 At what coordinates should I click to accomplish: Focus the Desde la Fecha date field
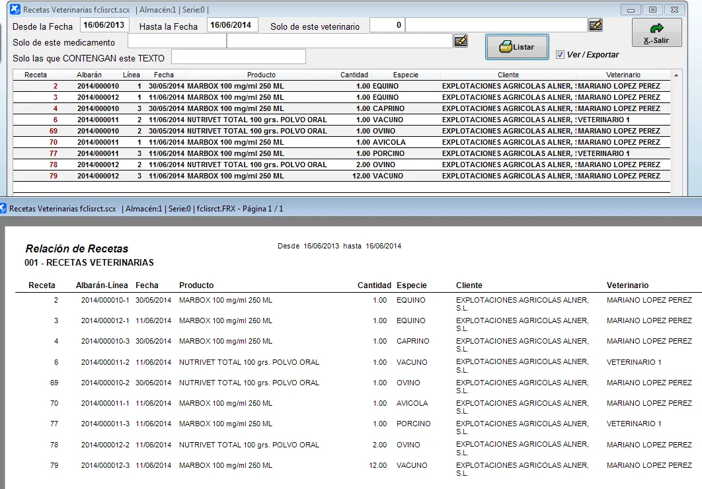pyautogui.click(x=105, y=25)
